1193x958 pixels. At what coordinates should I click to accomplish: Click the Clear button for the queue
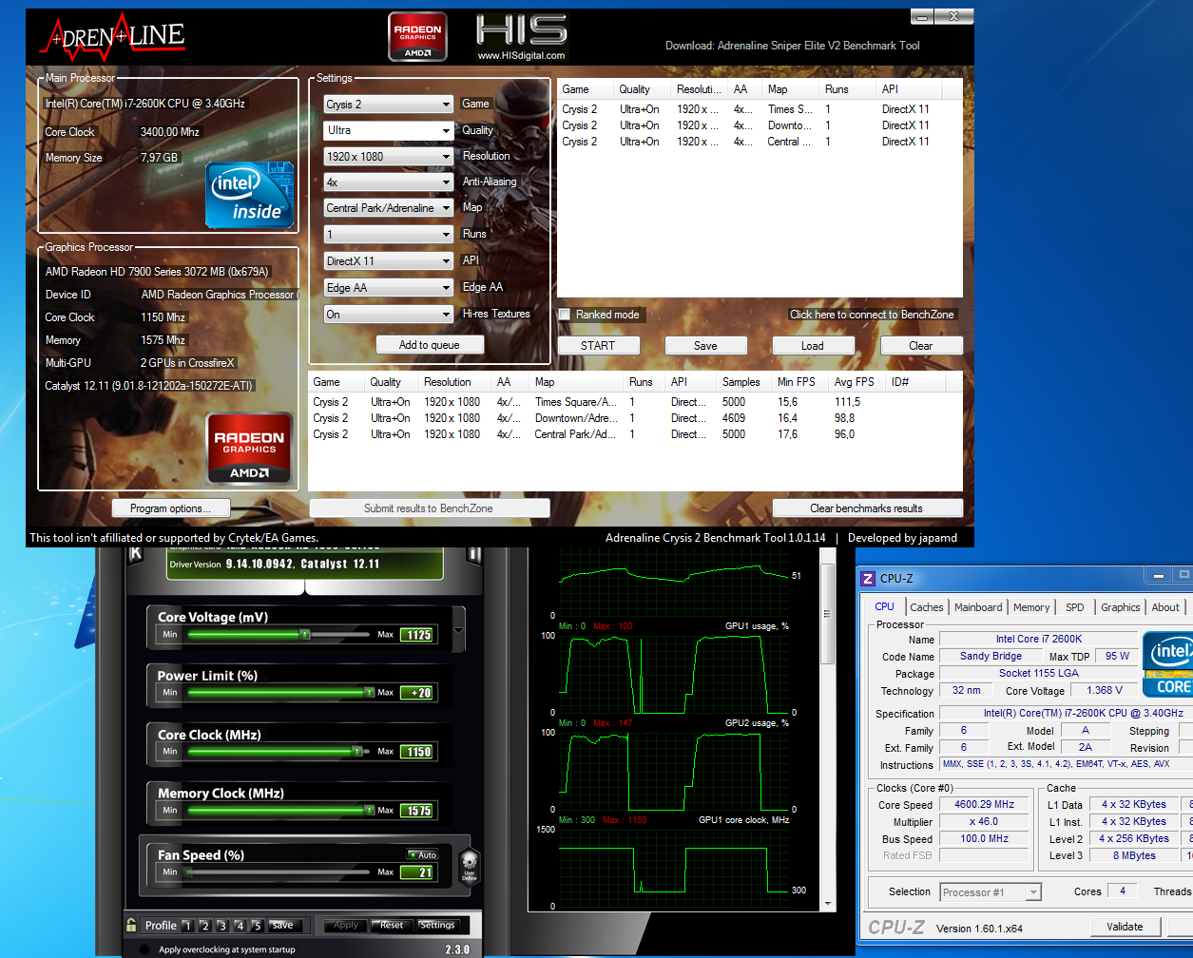pos(921,346)
